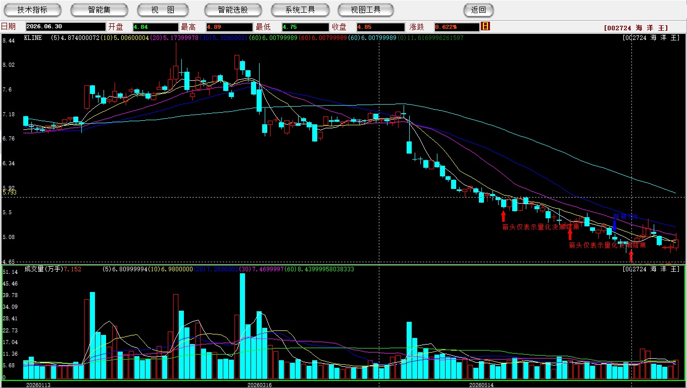
Task: Click the price axis label 6.34
Action: click(x=9, y=163)
